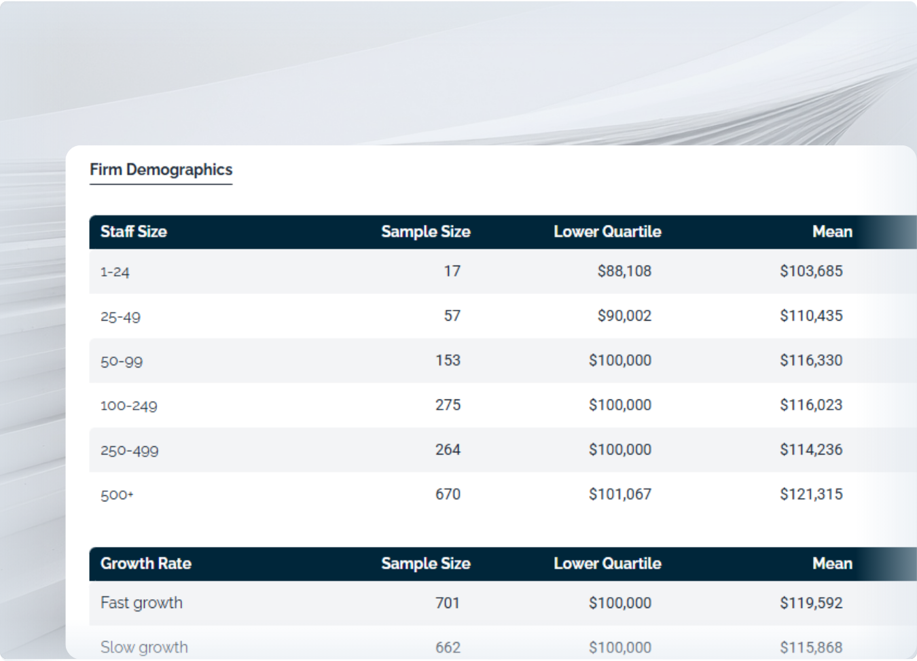This screenshot has width=917, height=661.
Task: Select the Slow growth row label
Action: 144,647
